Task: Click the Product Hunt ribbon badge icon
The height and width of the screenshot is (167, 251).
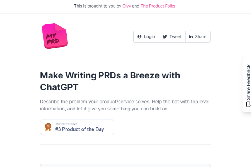Action: tap(48, 127)
